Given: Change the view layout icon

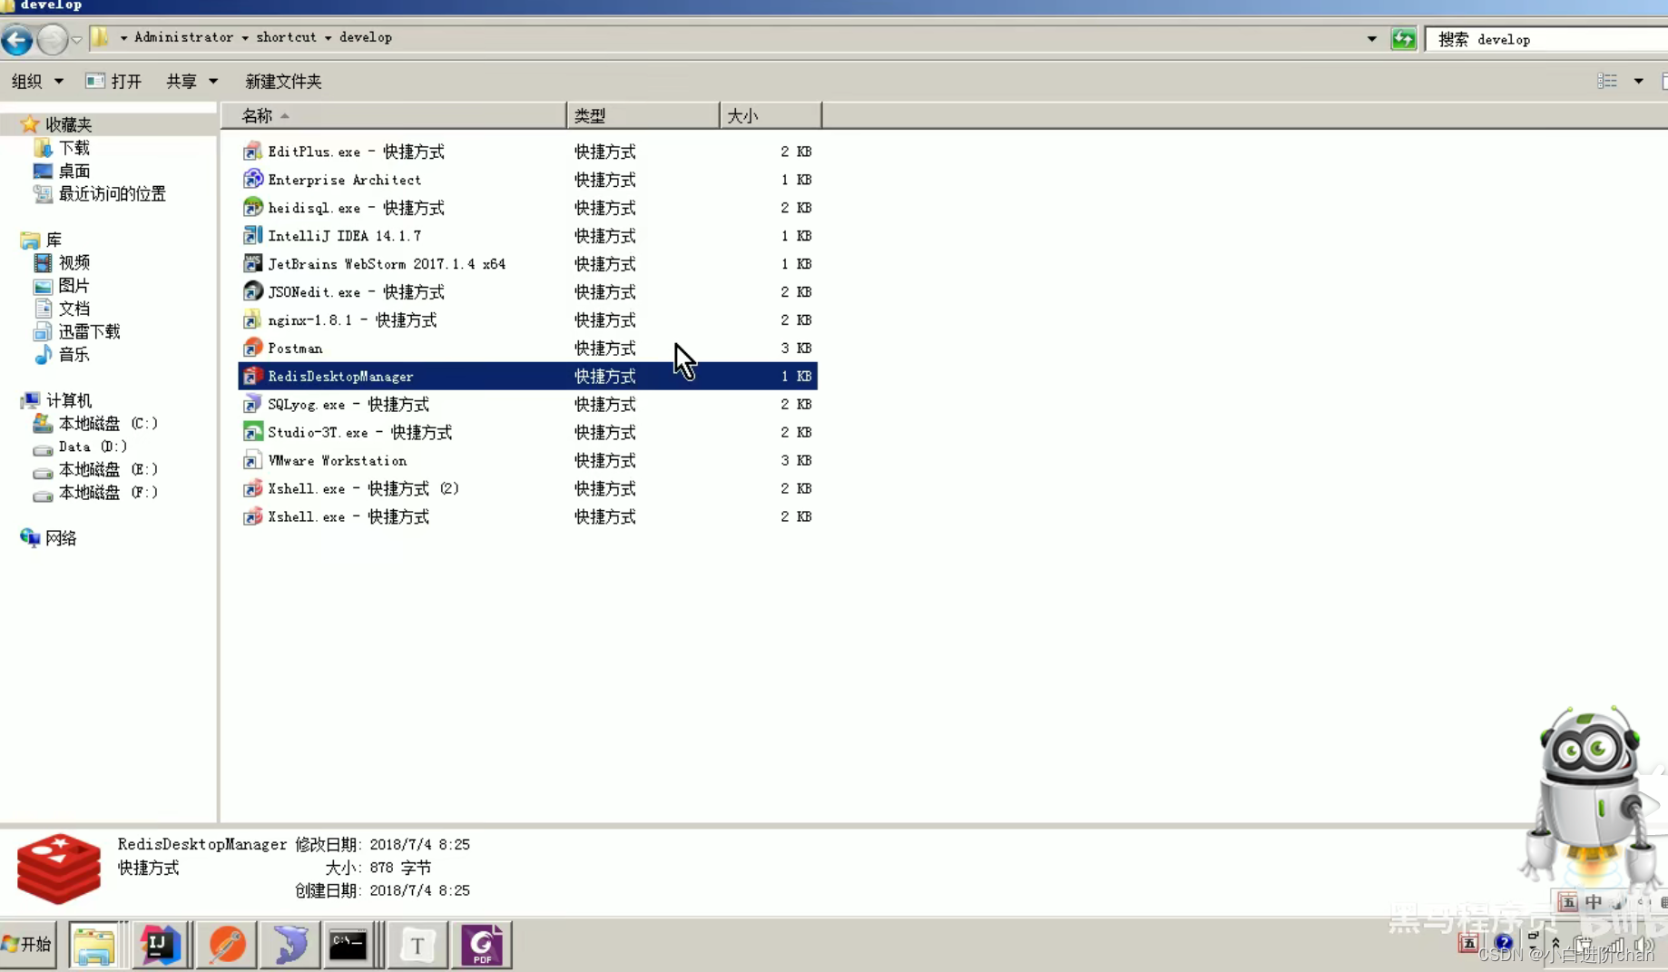Looking at the screenshot, I should point(1607,81).
